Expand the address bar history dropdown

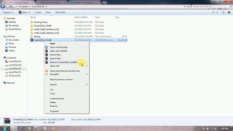pos(185,7)
